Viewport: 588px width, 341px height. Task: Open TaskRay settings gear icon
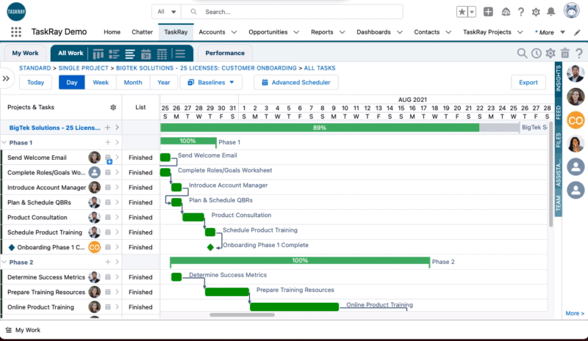point(551,53)
